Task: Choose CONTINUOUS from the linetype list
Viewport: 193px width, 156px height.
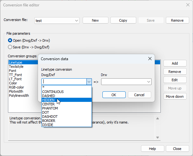Action: (53, 92)
